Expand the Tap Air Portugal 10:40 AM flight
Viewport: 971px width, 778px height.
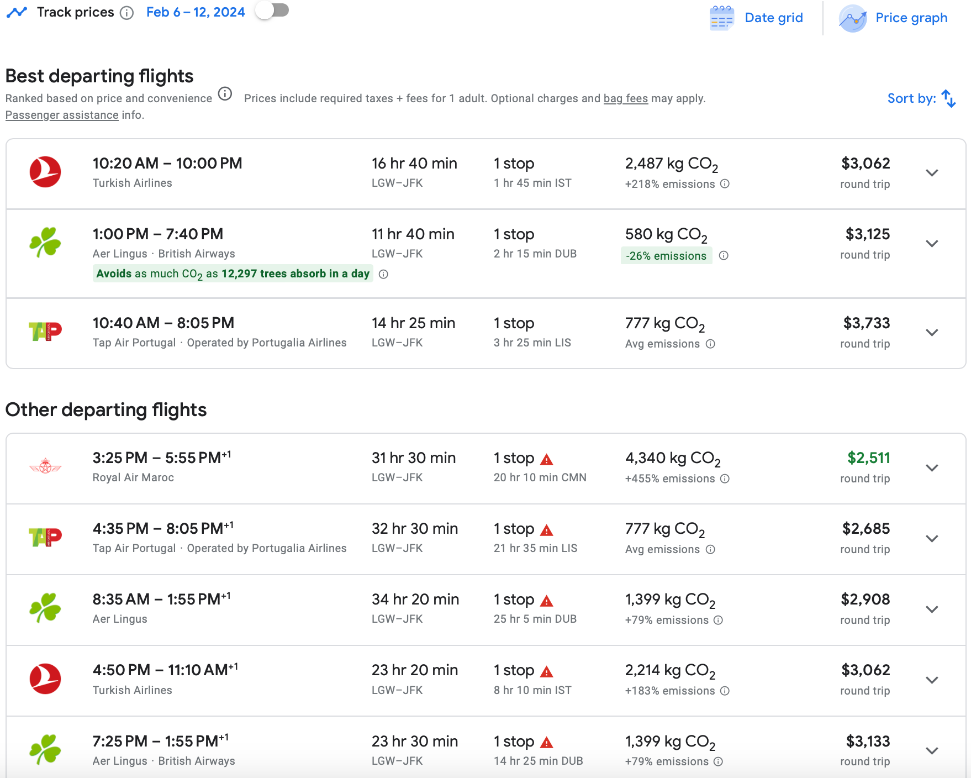tap(932, 333)
